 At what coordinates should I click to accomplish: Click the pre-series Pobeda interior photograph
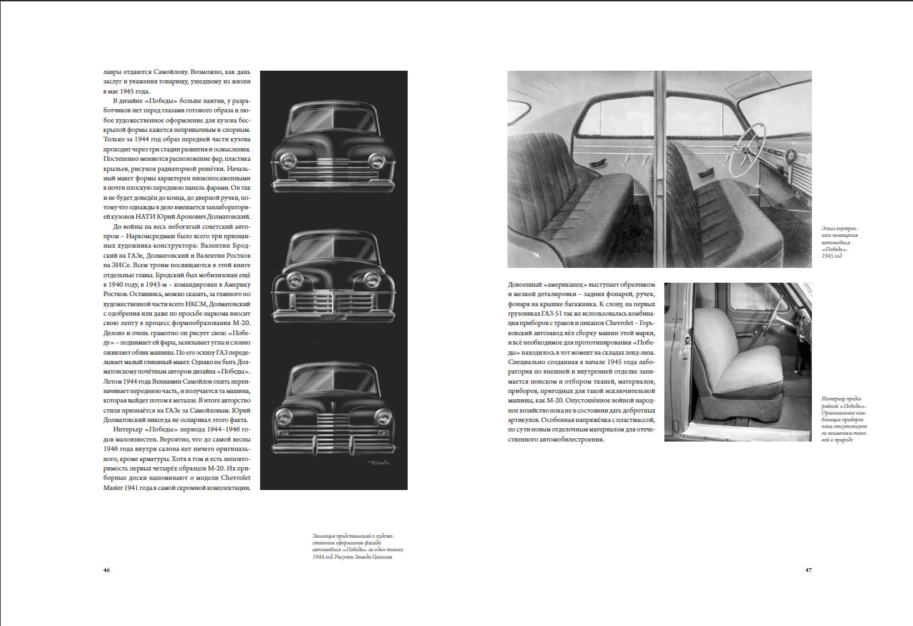coord(738,362)
